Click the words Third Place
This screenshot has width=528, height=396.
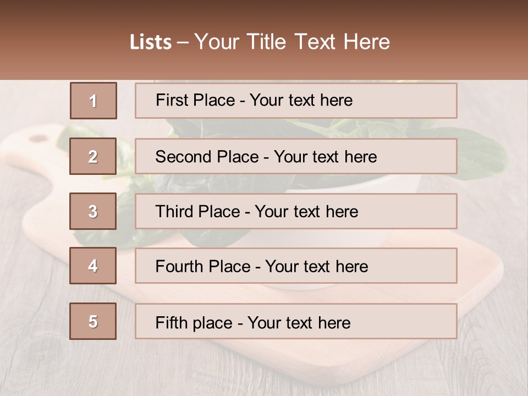click(x=198, y=211)
